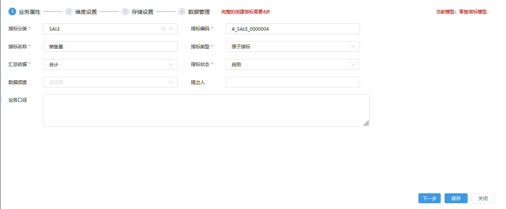The width and height of the screenshot is (506, 209).
Task: Select step 1 业务属性
Action: [x=24, y=12]
